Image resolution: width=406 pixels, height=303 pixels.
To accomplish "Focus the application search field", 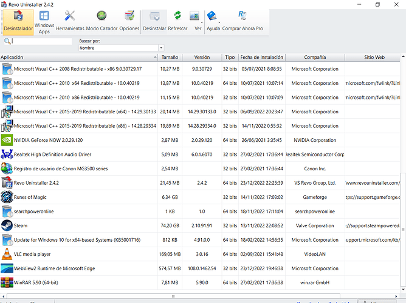I will pos(42,41).
